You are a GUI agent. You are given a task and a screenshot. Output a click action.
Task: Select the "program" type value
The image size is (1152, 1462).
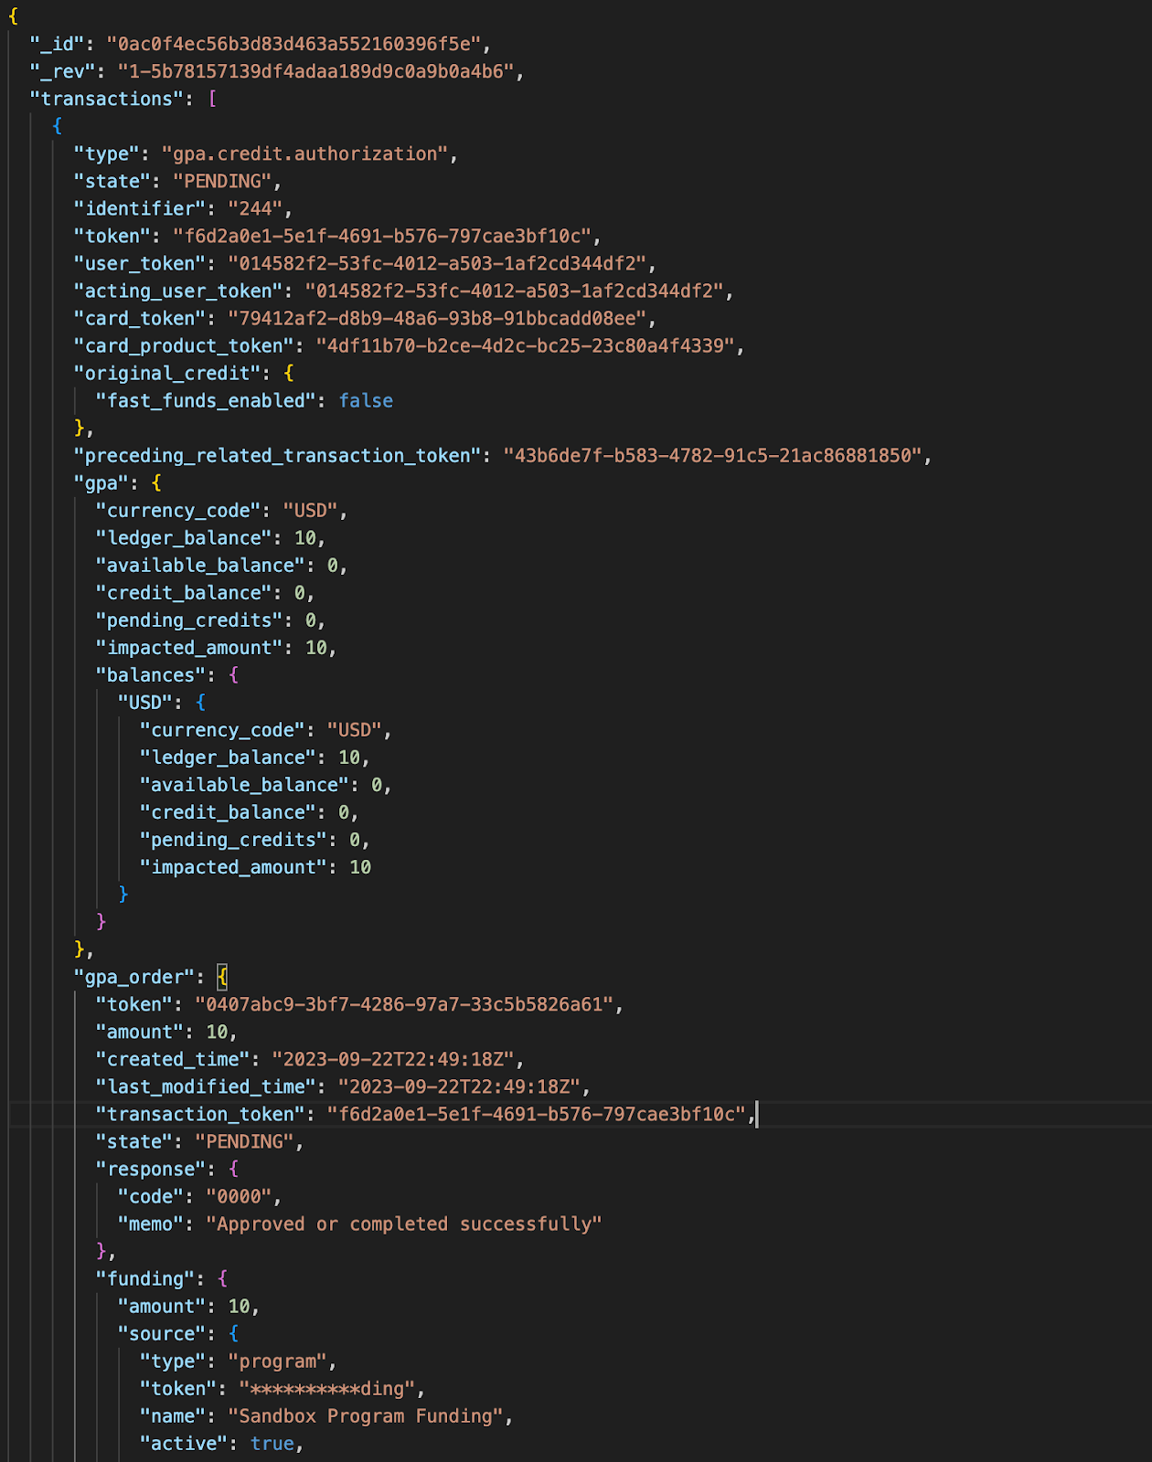(x=277, y=1361)
